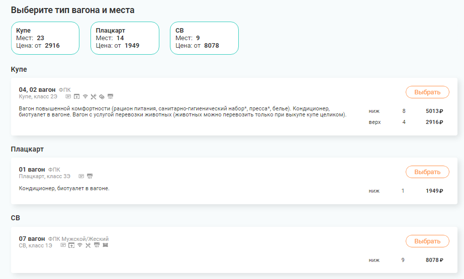Click the Wi-Fi icon in СВ wagon 07
Image resolution: width=464 pixels, height=279 pixels.
(x=79, y=245)
